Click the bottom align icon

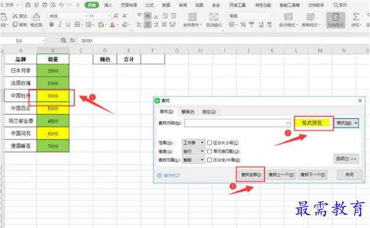[x=155, y=16]
